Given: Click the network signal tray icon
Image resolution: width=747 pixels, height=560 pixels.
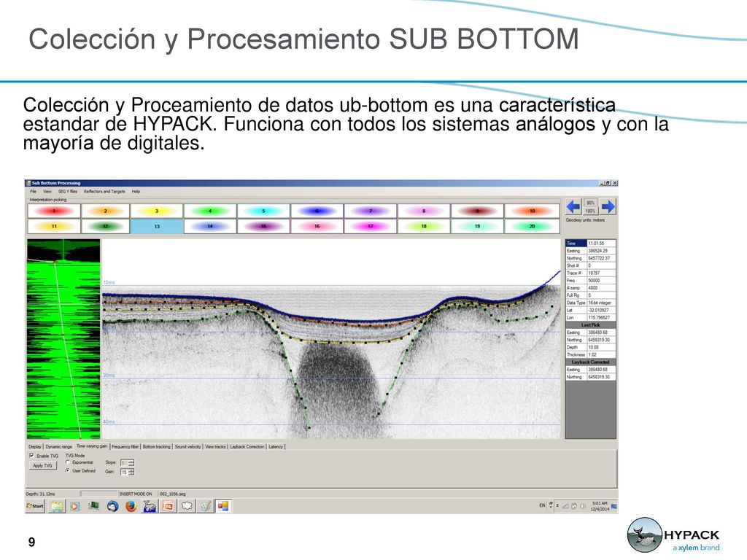Looking at the screenshot, I should 565,506.
